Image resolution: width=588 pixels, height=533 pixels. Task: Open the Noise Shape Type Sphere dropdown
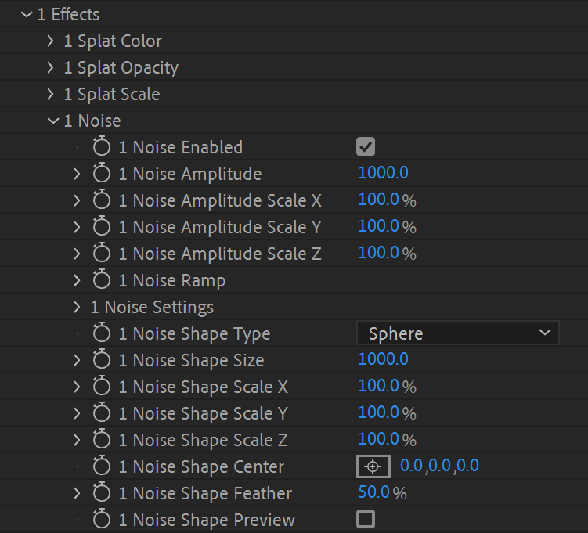click(458, 333)
